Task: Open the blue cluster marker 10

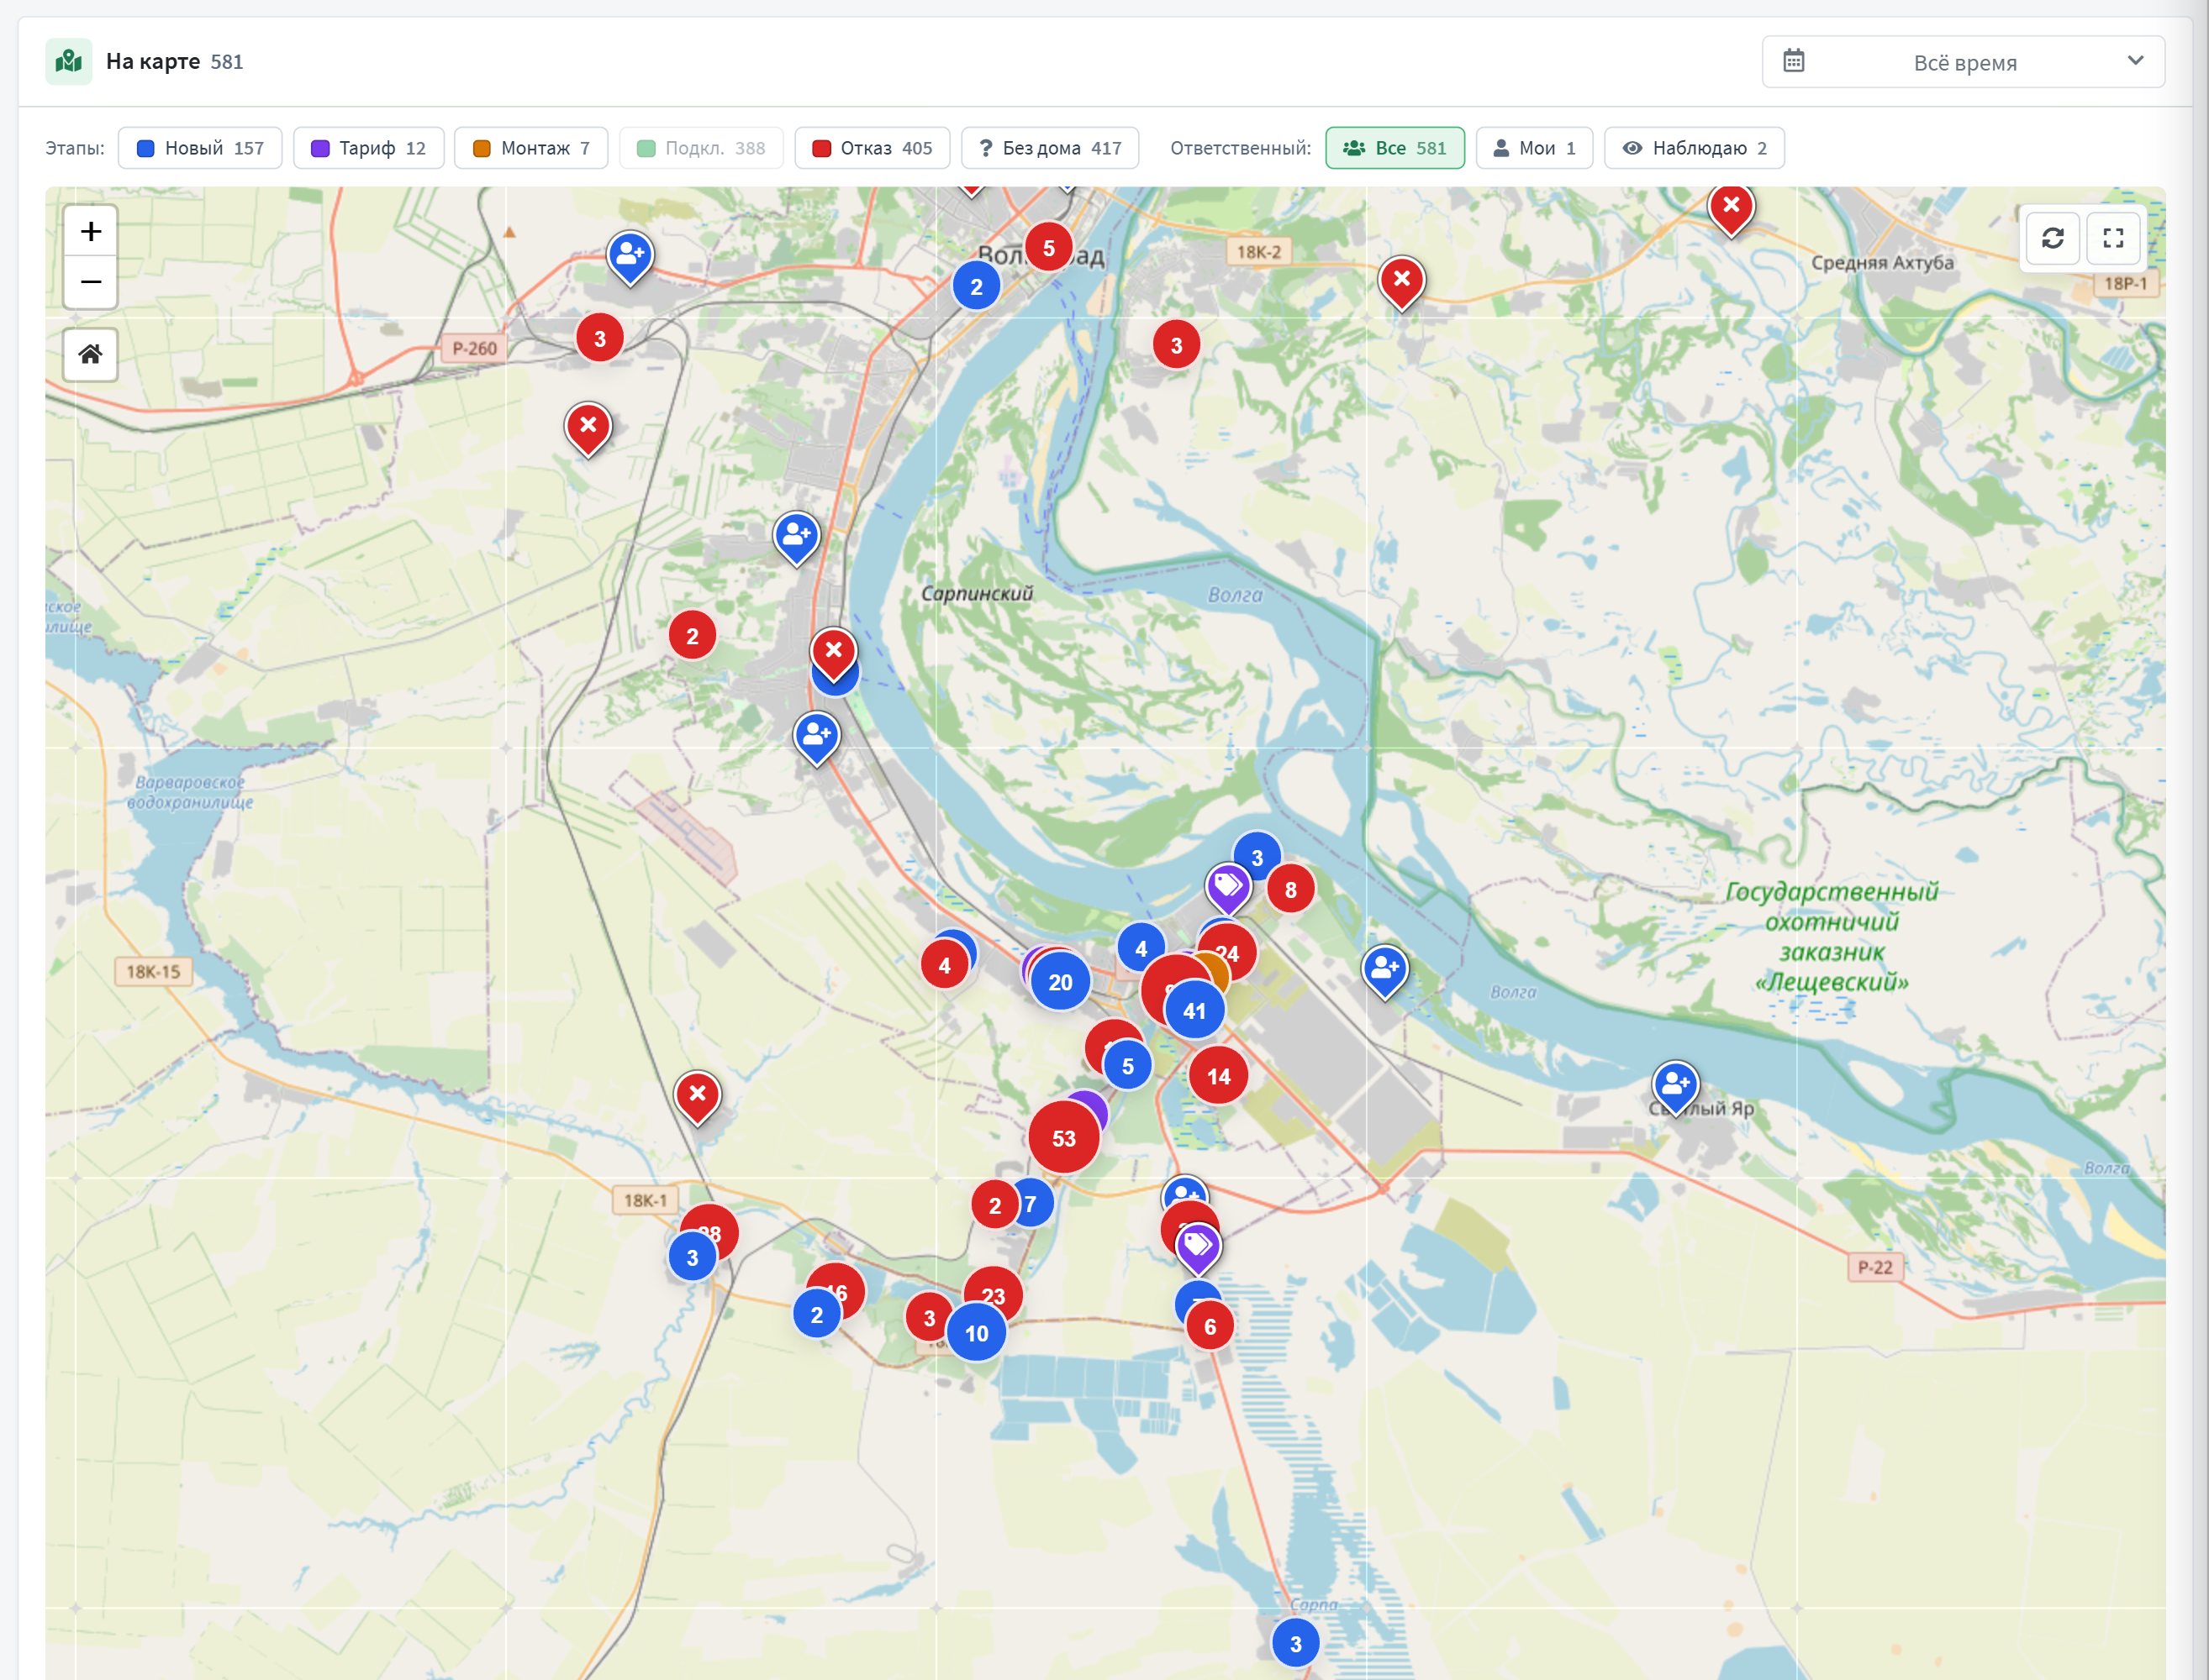Action: 977,1333
